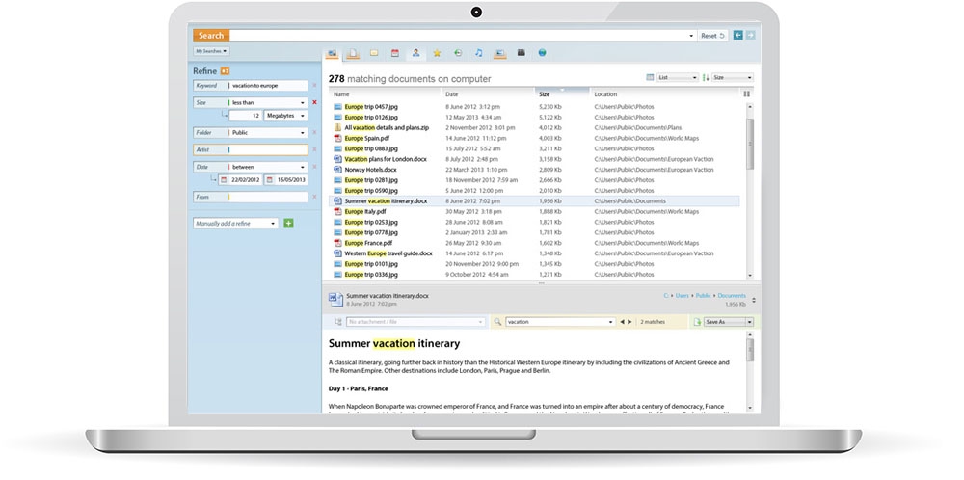Click the forward arrow next to back

point(750,36)
